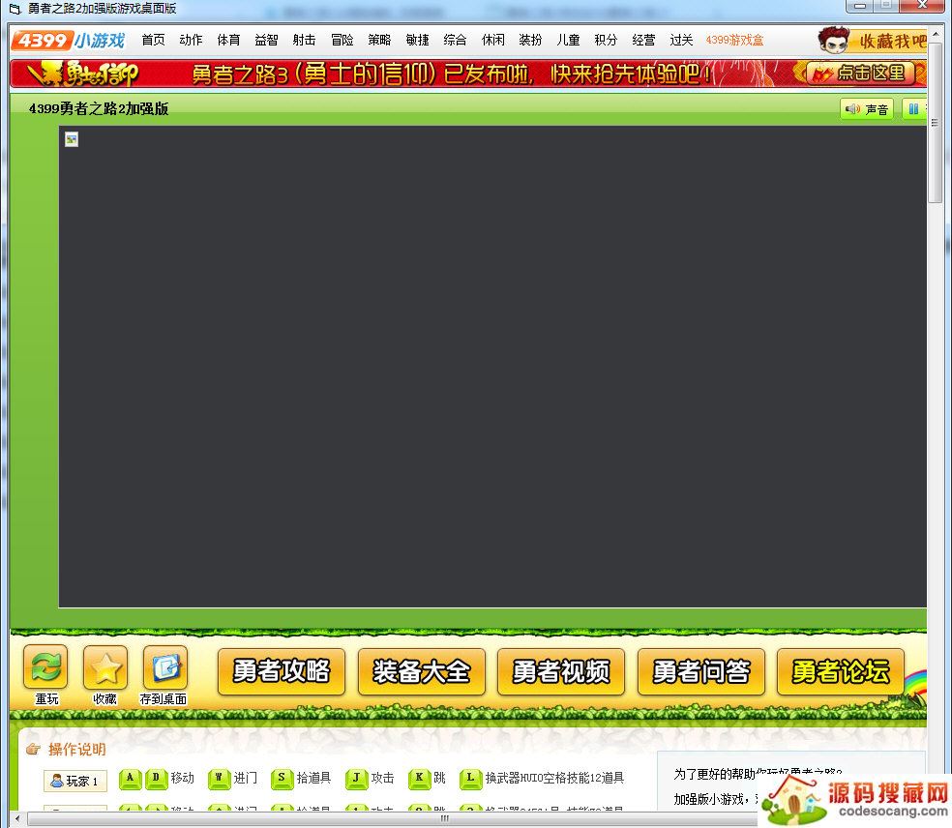Click the 收藏我吧 mascot icon
The height and width of the screenshot is (828, 952).
tap(834, 41)
